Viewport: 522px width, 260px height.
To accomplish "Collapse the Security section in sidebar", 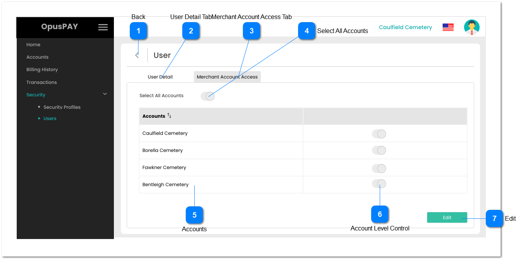I will coord(105,94).
